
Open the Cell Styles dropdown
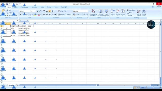(107, 13)
